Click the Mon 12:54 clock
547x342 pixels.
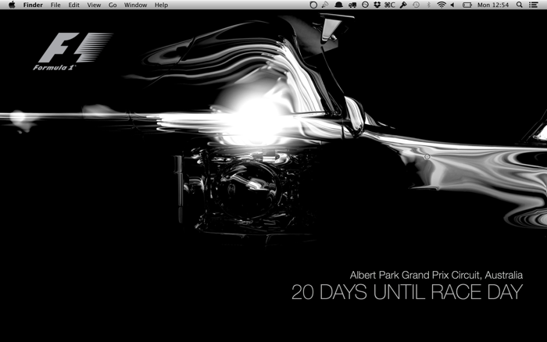point(493,5)
